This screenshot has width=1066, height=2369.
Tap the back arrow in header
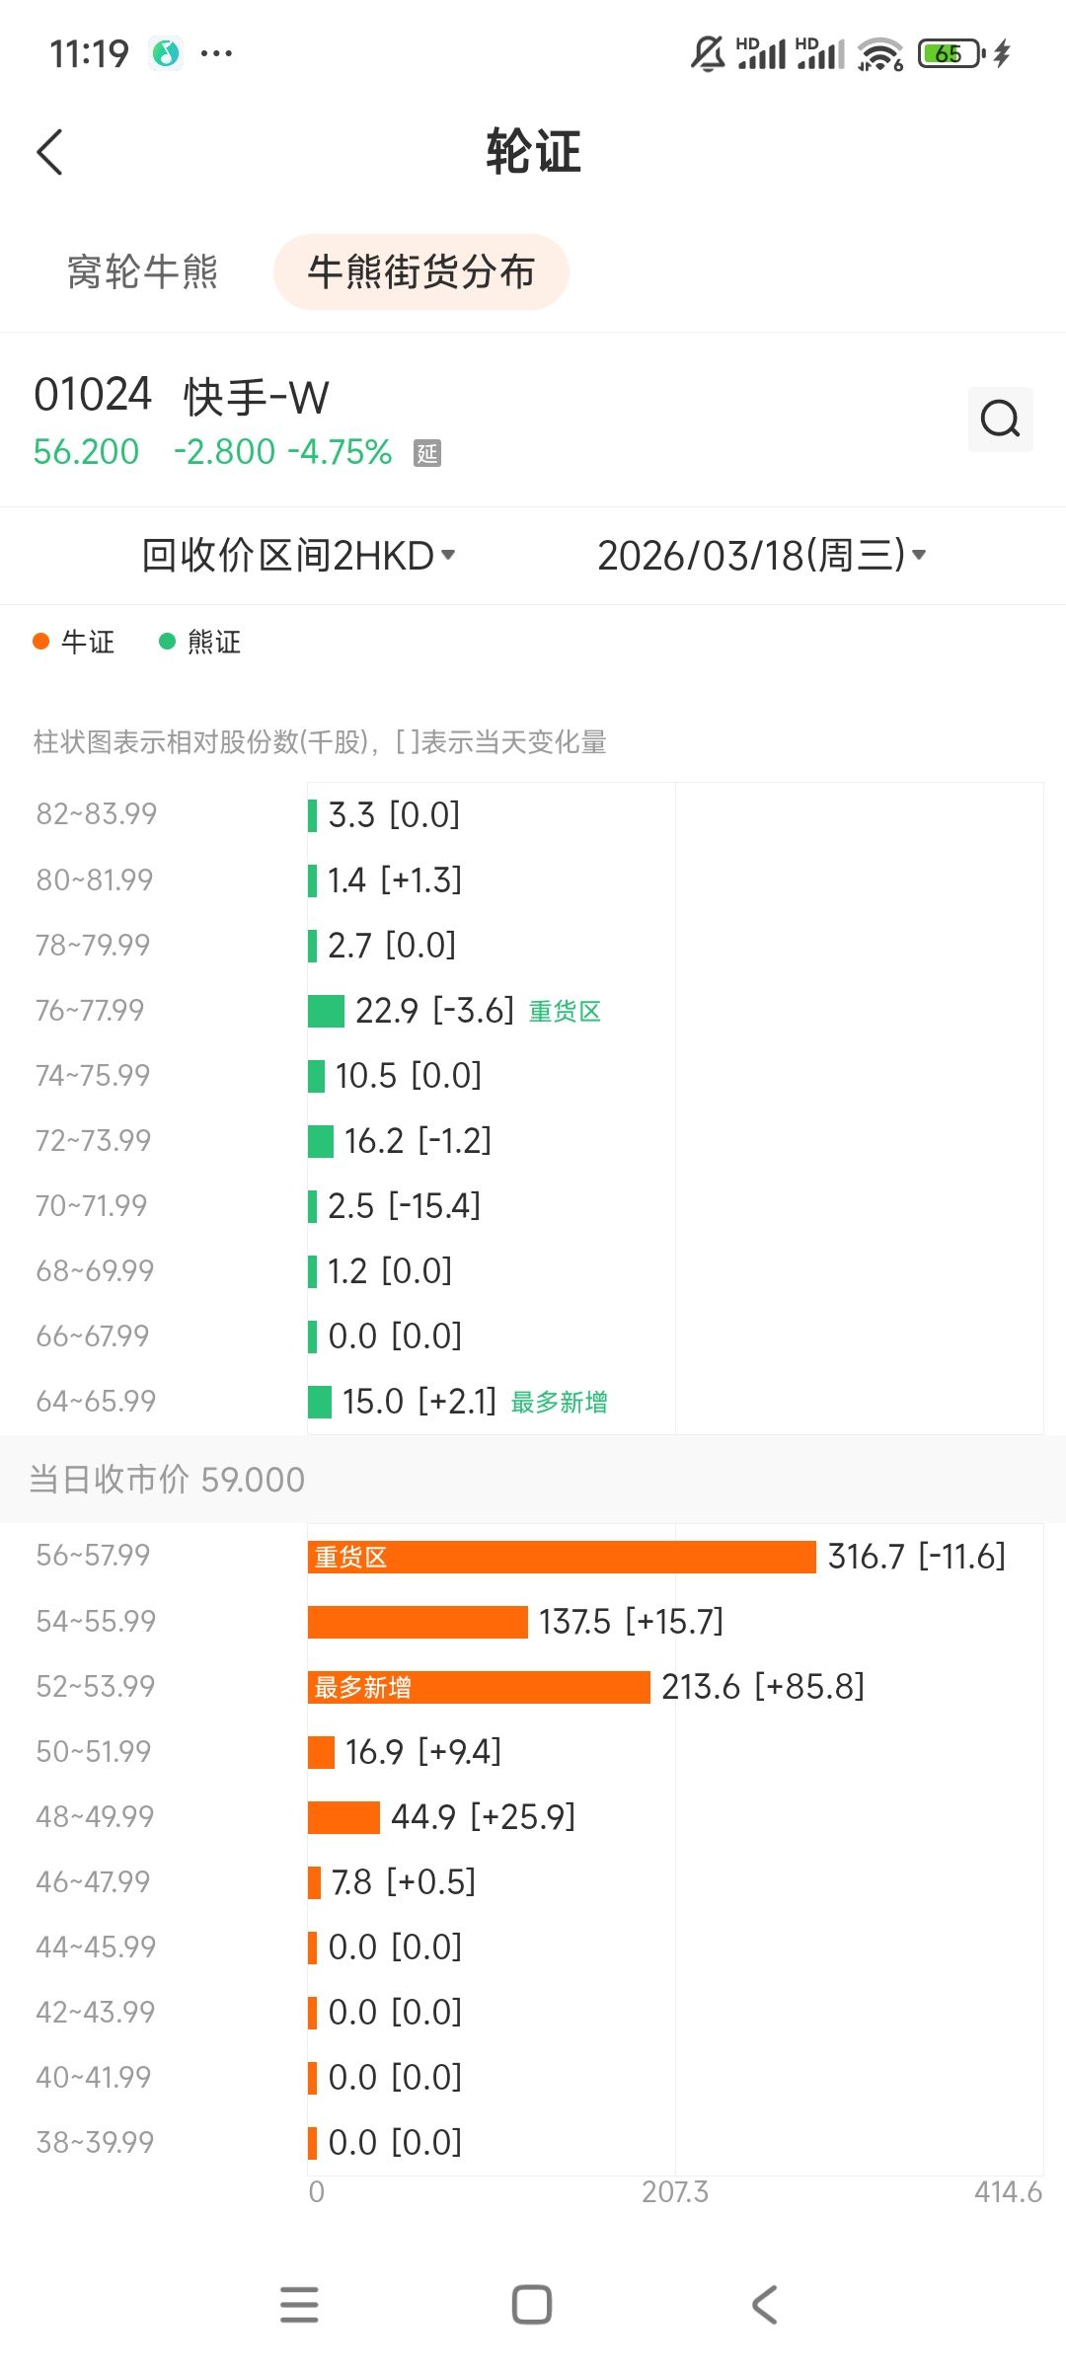click(x=50, y=152)
